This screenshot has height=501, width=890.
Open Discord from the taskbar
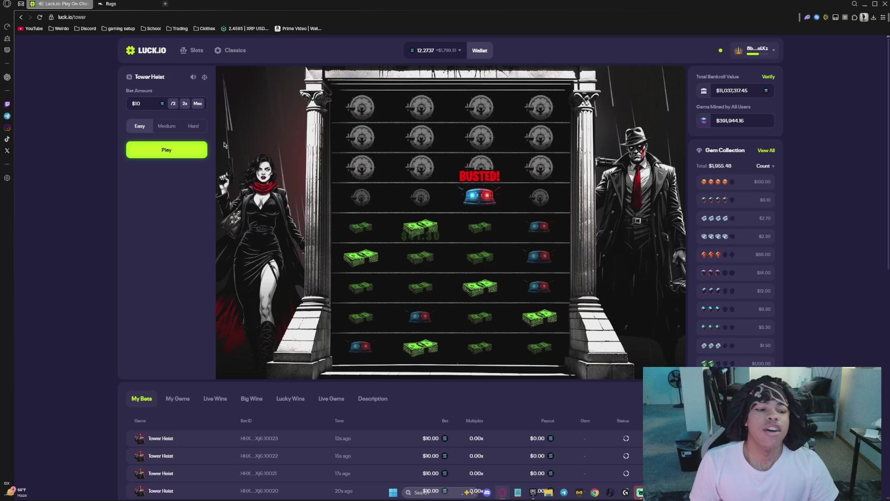[x=487, y=493]
